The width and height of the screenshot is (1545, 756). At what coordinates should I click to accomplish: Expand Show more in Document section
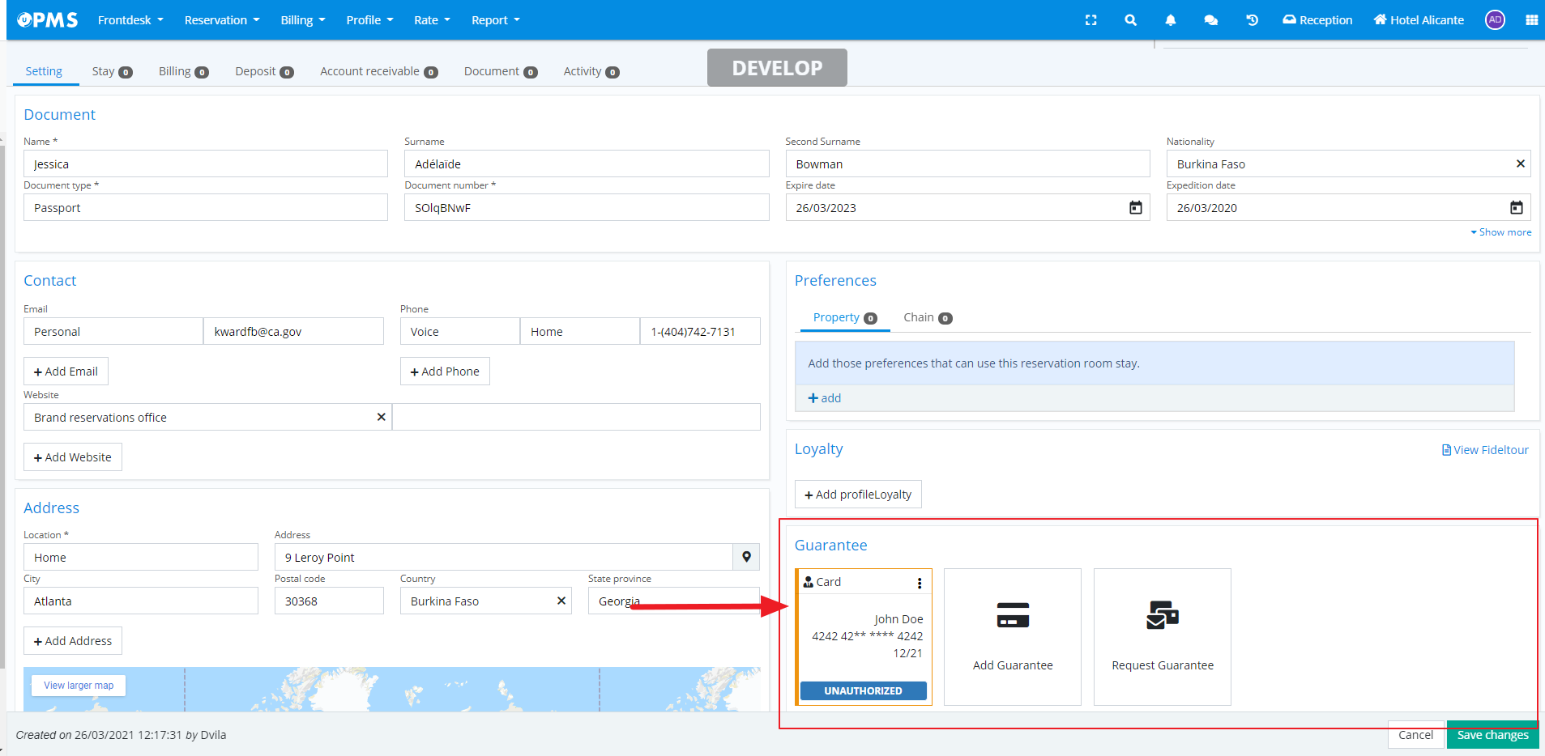point(1501,232)
